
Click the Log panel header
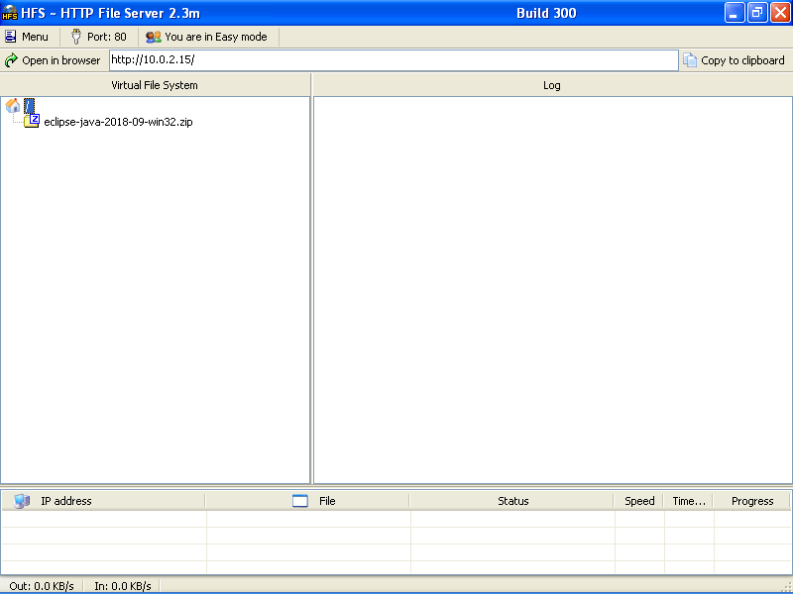click(552, 85)
